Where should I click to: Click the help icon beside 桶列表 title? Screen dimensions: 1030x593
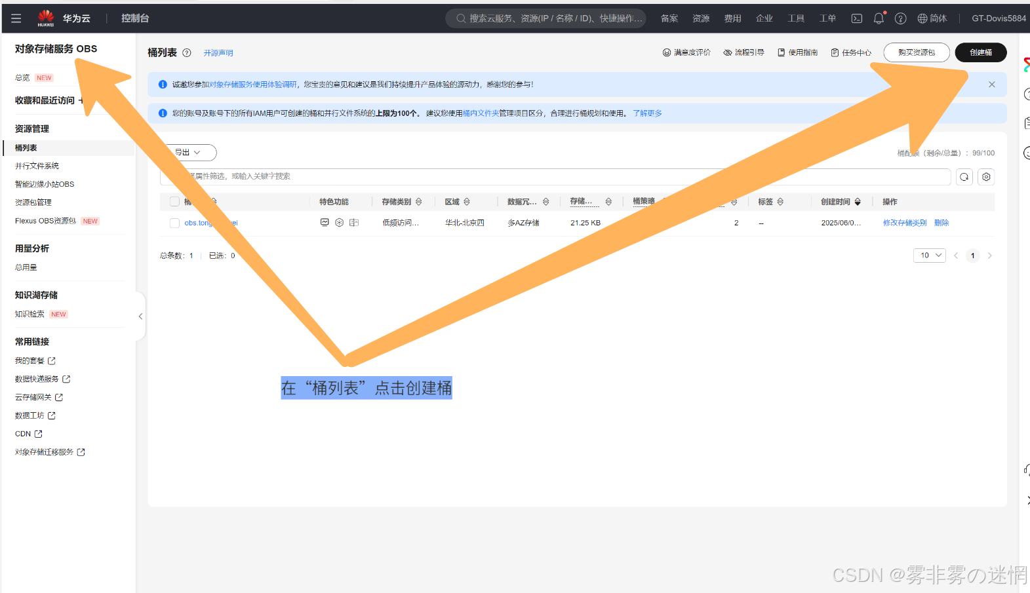[186, 53]
